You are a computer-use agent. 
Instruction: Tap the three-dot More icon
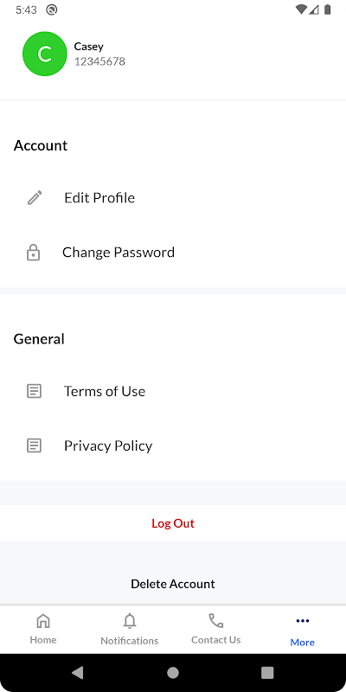pyautogui.click(x=302, y=621)
